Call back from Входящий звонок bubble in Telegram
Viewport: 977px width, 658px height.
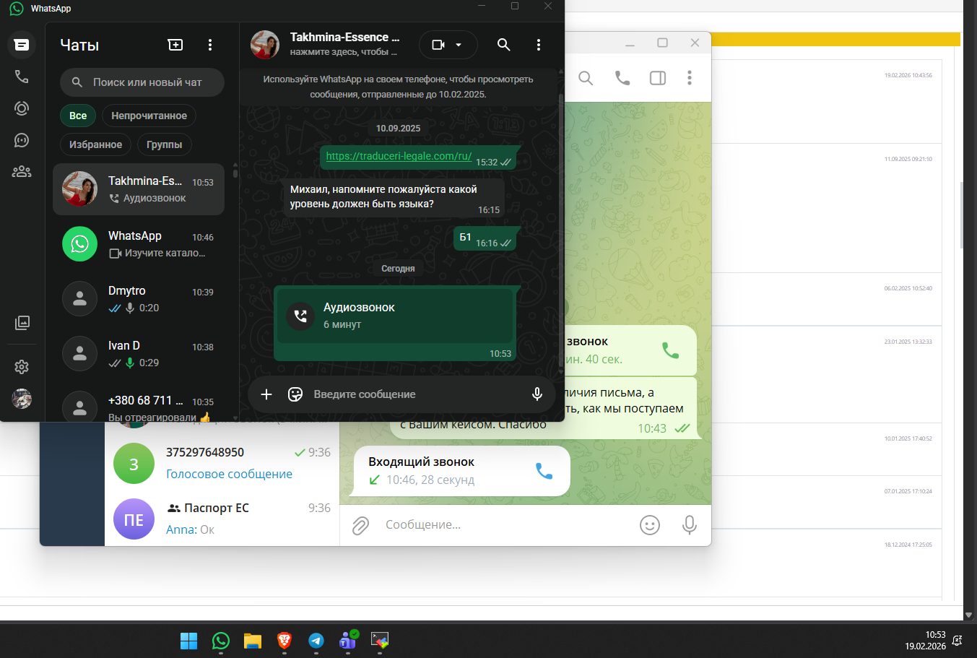click(544, 471)
